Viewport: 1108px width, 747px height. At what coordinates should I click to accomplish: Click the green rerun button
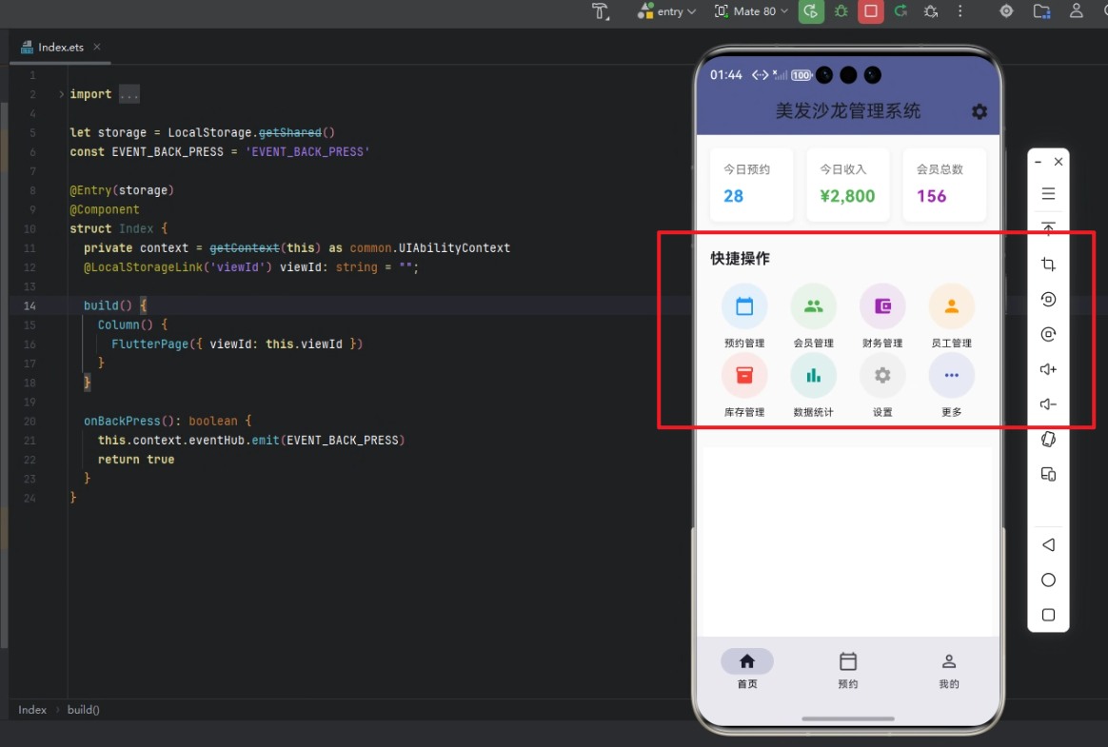tap(811, 11)
